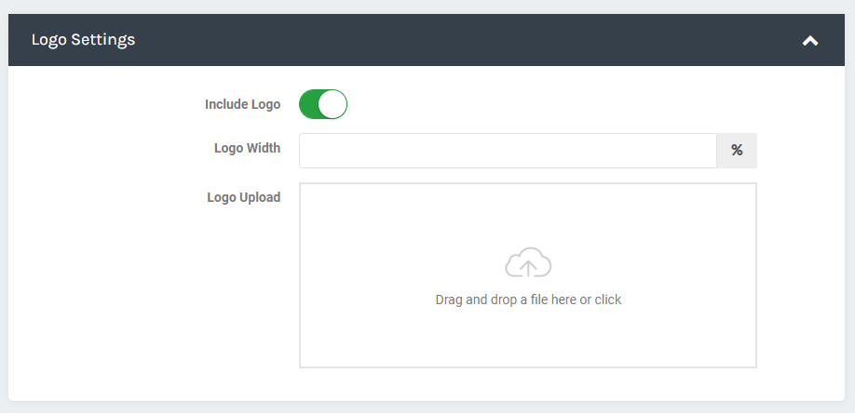
Task: Toggle off the Include Logo switch
Action: 323,104
